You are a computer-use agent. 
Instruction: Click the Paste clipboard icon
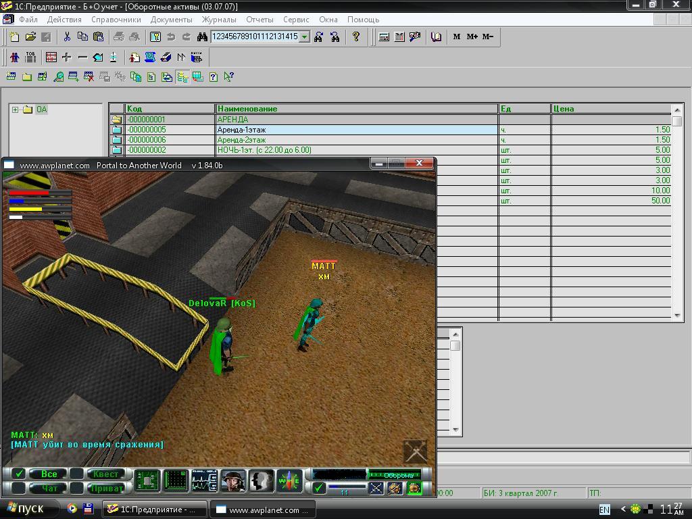coord(99,36)
